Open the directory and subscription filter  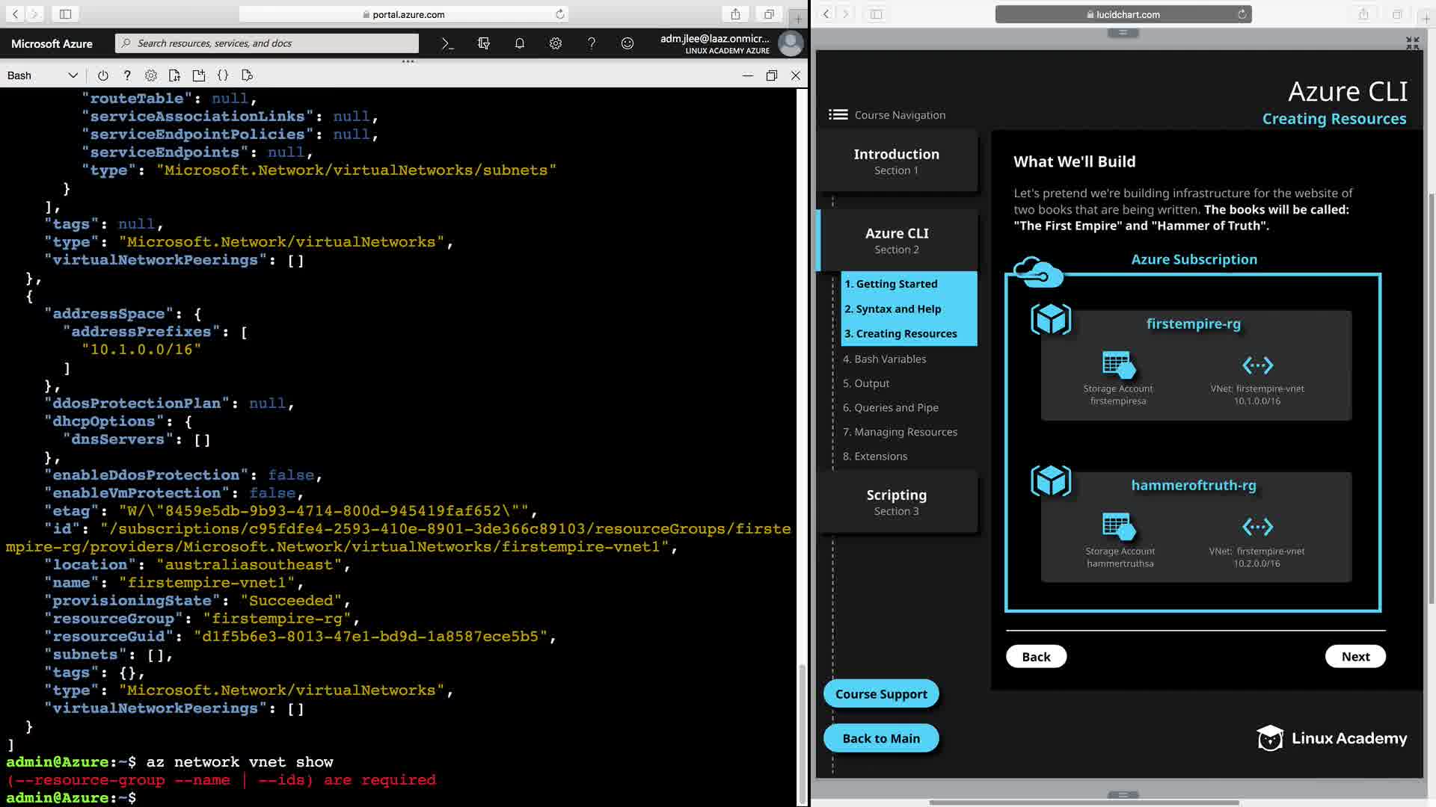483,43
